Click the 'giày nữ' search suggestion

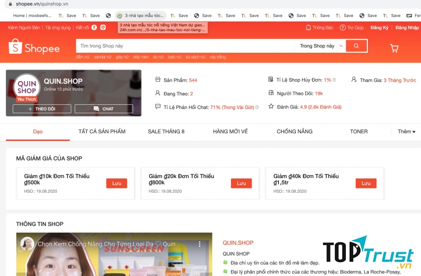point(122,57)
